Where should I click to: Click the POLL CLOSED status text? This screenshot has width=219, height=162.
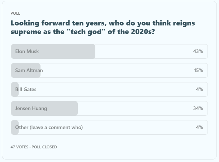44,147
